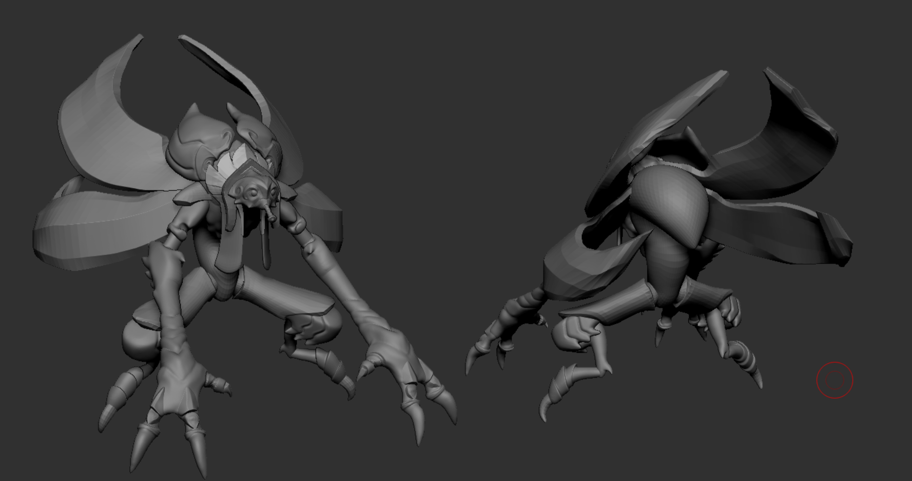Select the lower right wing of rear-view model

(x=780, y=231)
